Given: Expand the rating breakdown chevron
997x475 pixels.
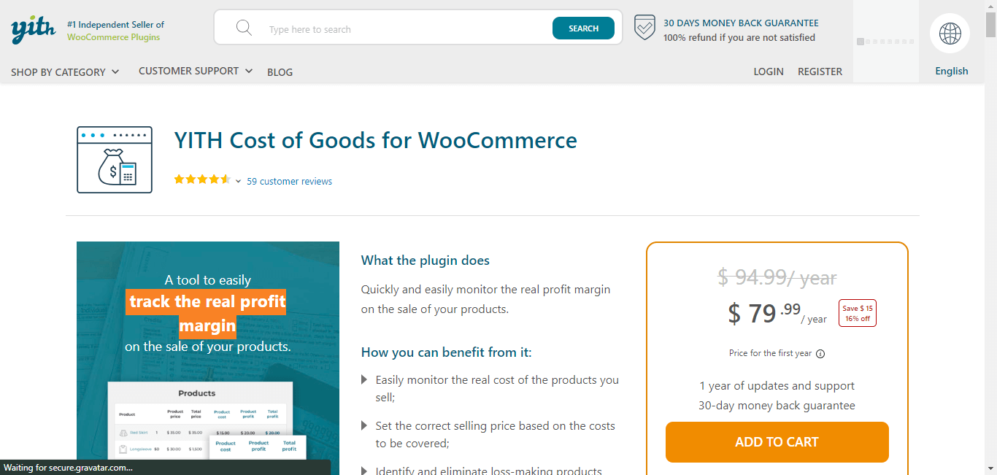Looking at the screenshot, I should (238, 182).
